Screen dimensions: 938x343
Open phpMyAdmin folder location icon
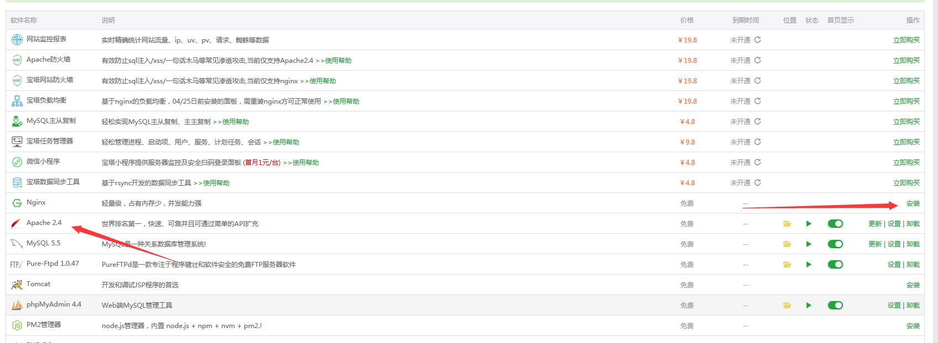coord(787,306)
